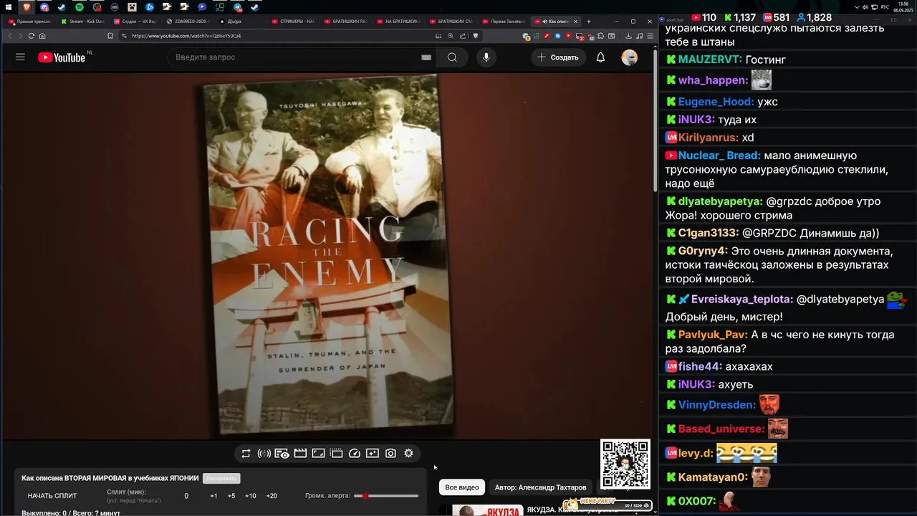Switch keyboard language РУС indicator
The height and width of the screenshot is (516, 917).
pos(885,7)
